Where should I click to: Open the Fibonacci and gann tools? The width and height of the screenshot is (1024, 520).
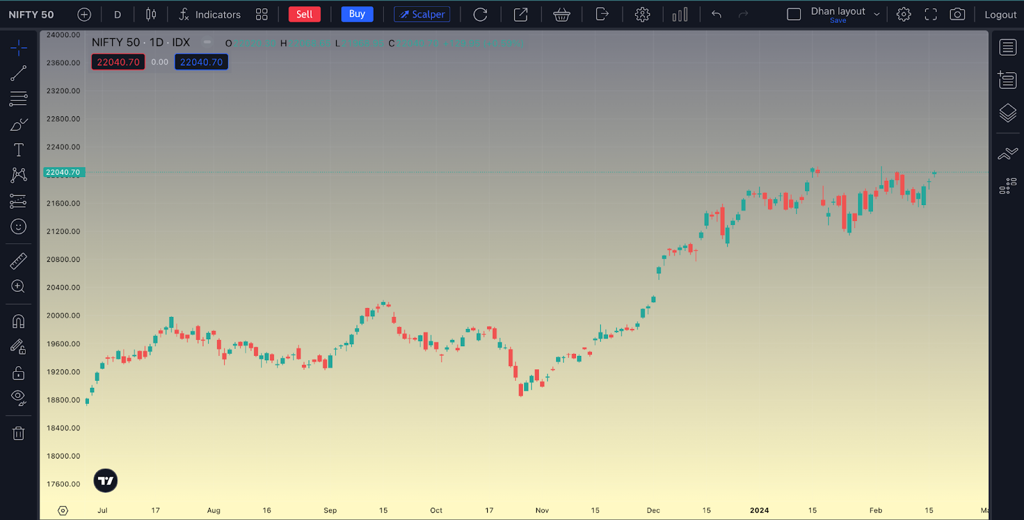(19, 99)
